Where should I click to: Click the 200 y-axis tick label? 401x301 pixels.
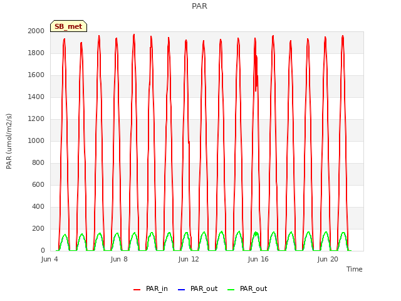tap(38, 228)
